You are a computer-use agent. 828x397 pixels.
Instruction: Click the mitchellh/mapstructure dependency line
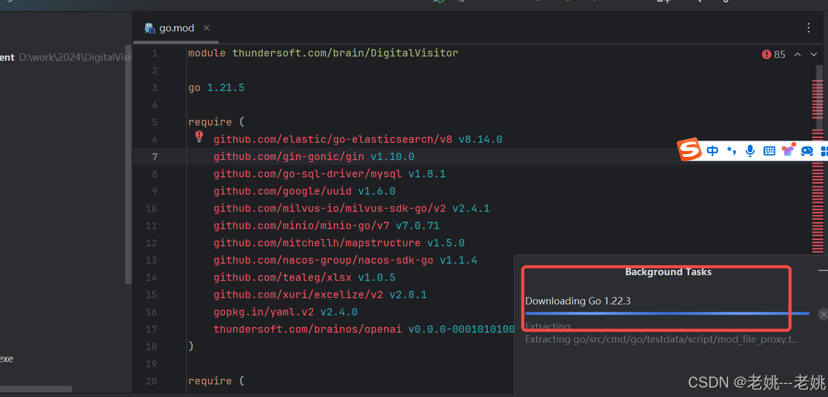point(339,243)
